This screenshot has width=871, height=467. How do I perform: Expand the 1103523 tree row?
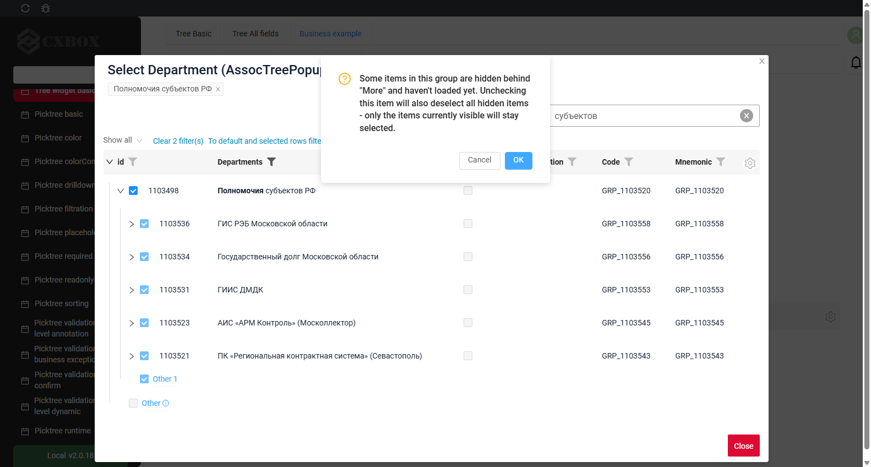pyautogui.click(x=132, y=323)
